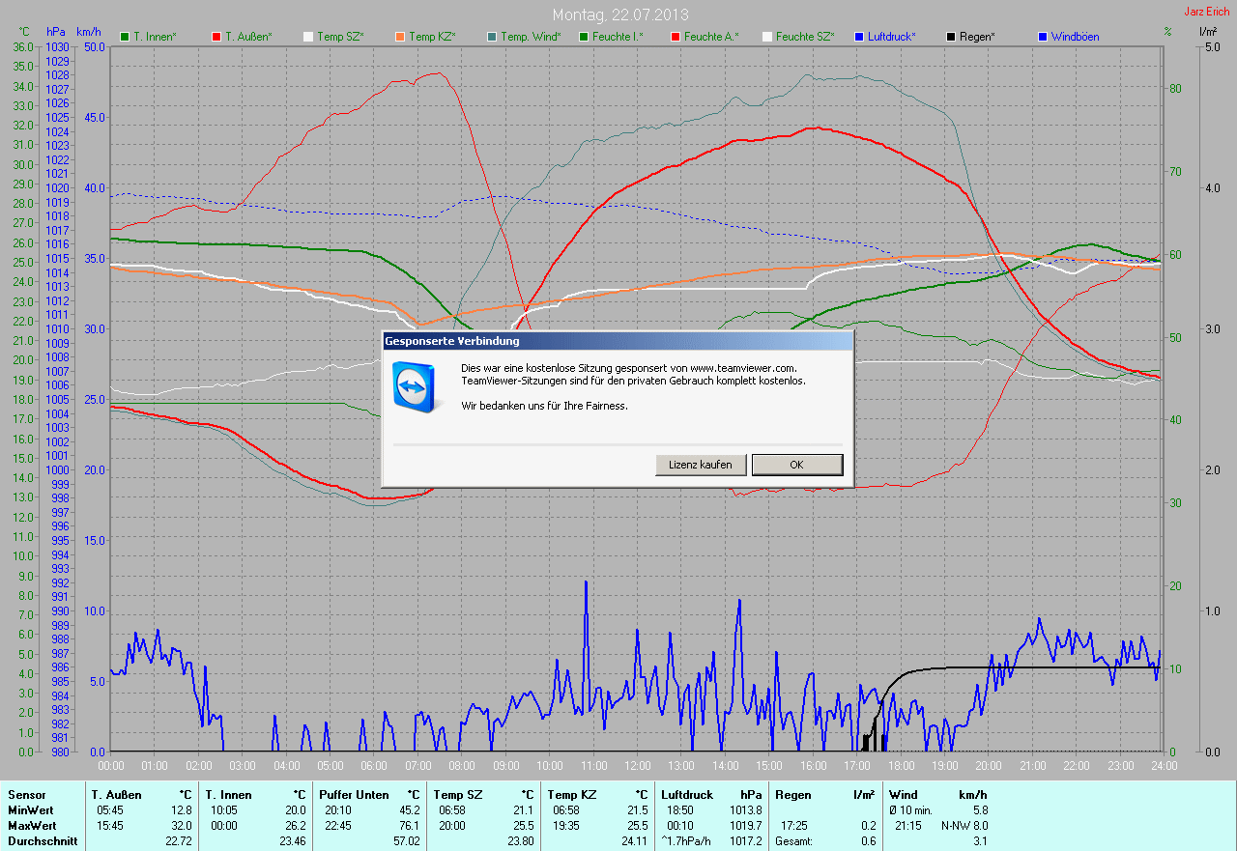The image size is (1237, 851).
Task: Click the black Regen legend square
Action: point(951,37)
